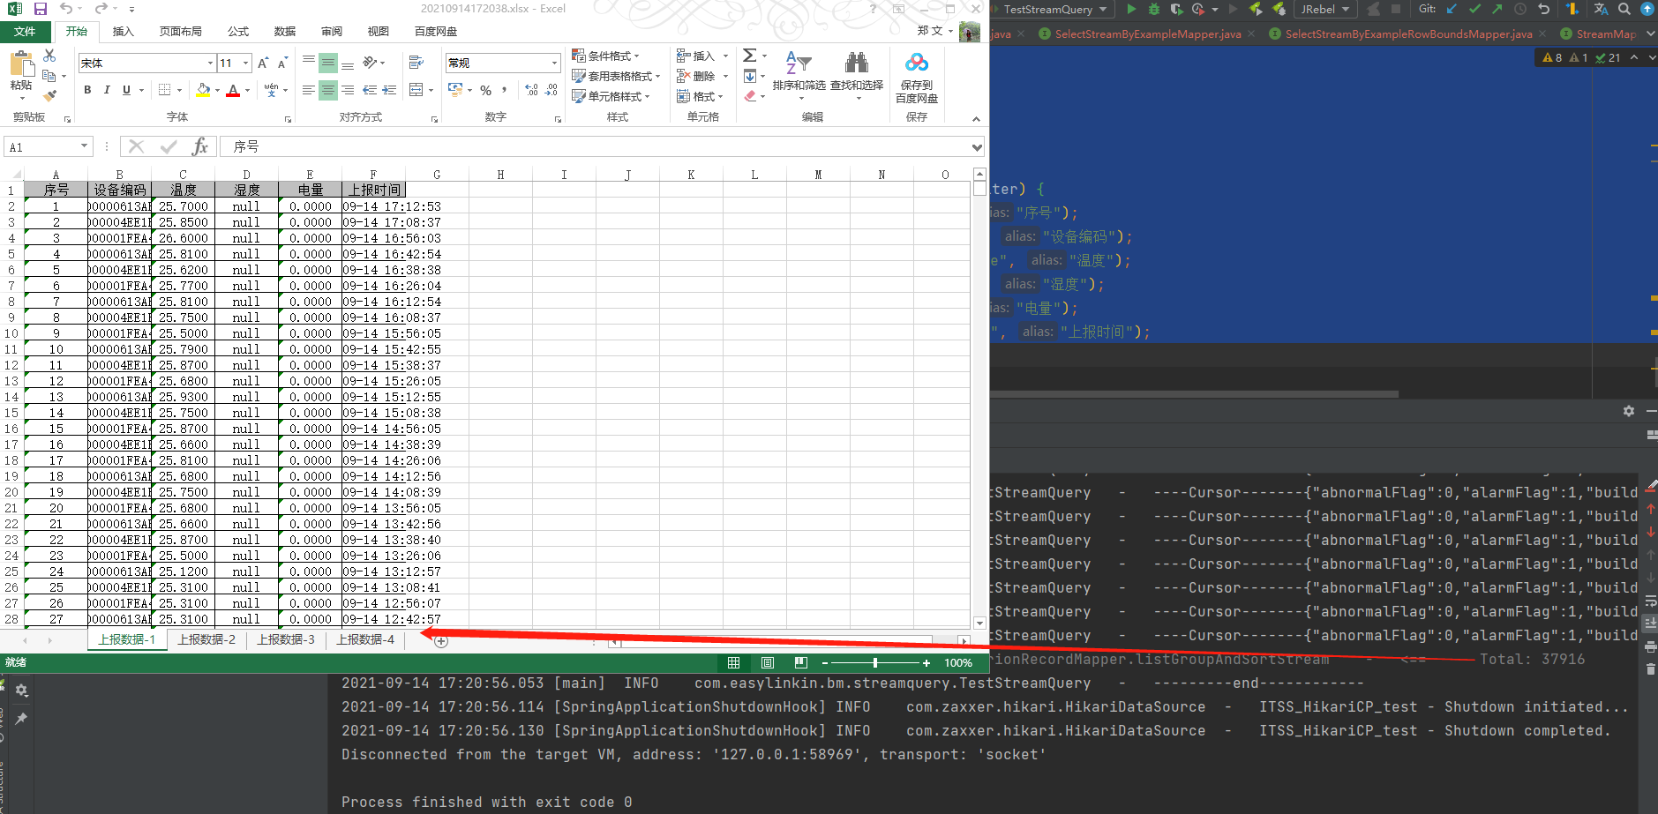Toggle align text right in Excel
Image resolution: width=1658 pixels, height=814 pixels.
tap(349, 90)
